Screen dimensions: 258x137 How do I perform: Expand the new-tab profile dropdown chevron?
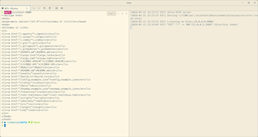pyautogui.click(x=39, y=8)
